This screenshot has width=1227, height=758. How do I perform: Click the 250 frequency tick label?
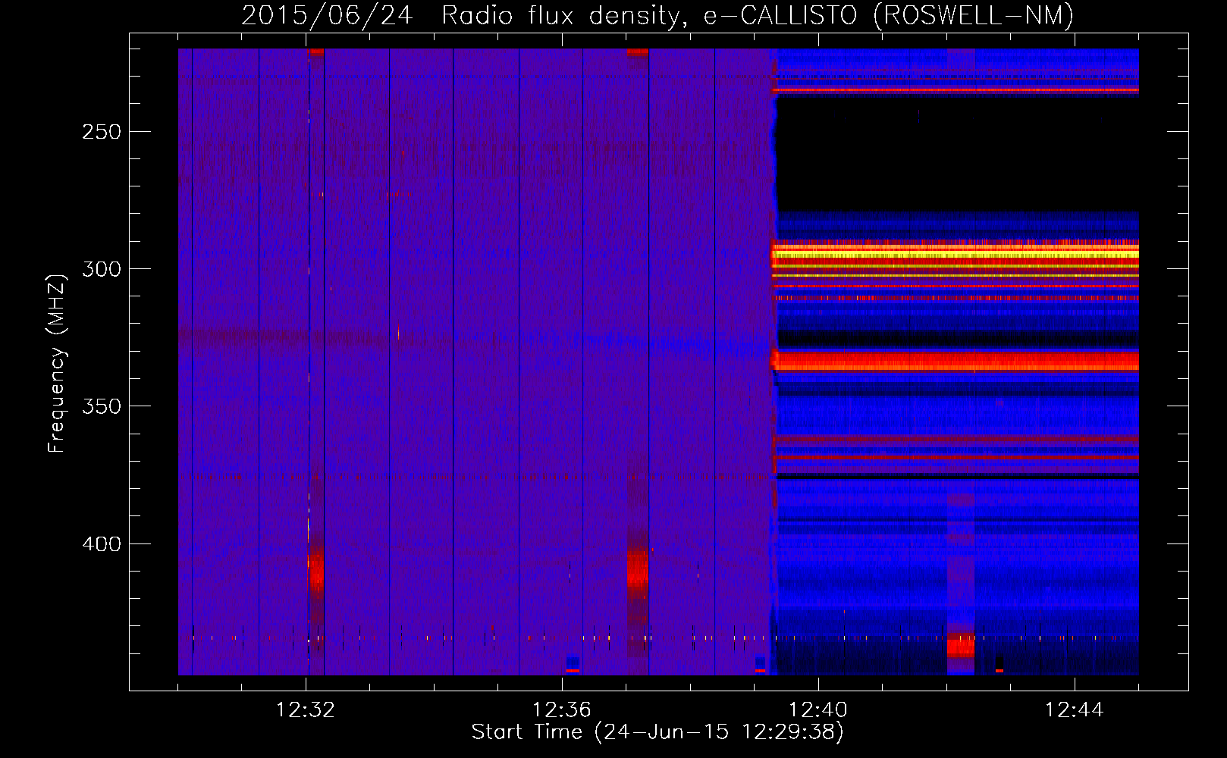pyautogui.click(x=102, y=132)
